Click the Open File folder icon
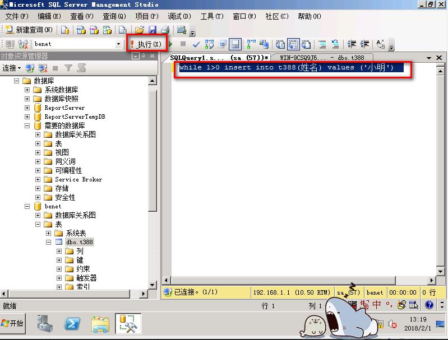This screenshot has width=448, height=340. (x=140, y=30)
